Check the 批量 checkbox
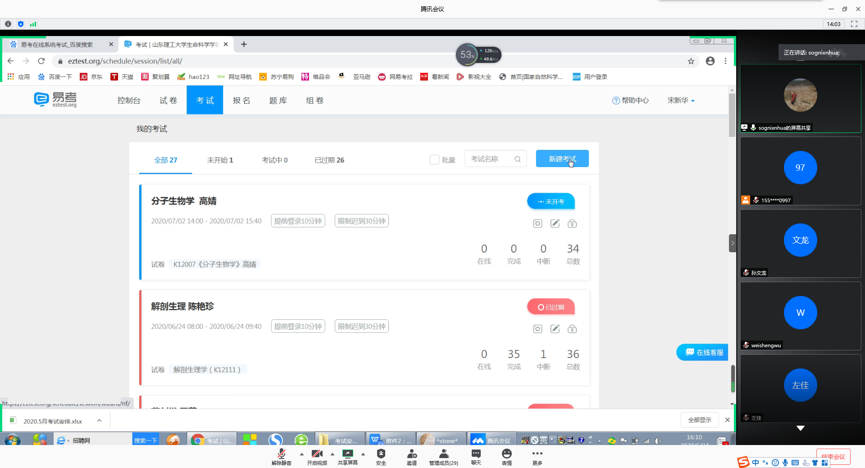Screen dimensions: 865x468 click(x=434, y=159)
